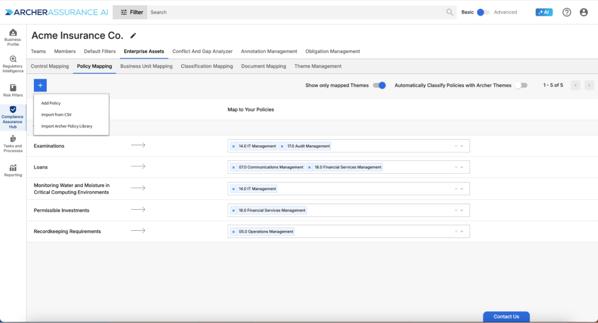Open Annotation Management tab
The image size is (598, 323).
[269, 51]
